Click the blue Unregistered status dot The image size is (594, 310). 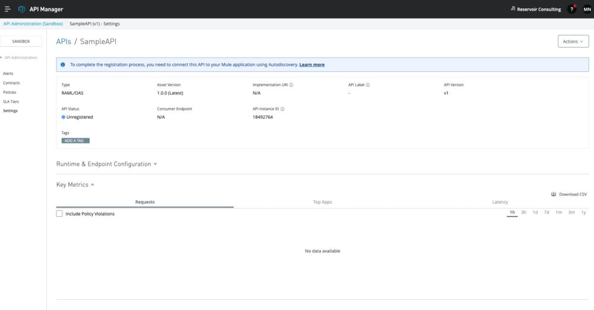click(x=64, y=117)
